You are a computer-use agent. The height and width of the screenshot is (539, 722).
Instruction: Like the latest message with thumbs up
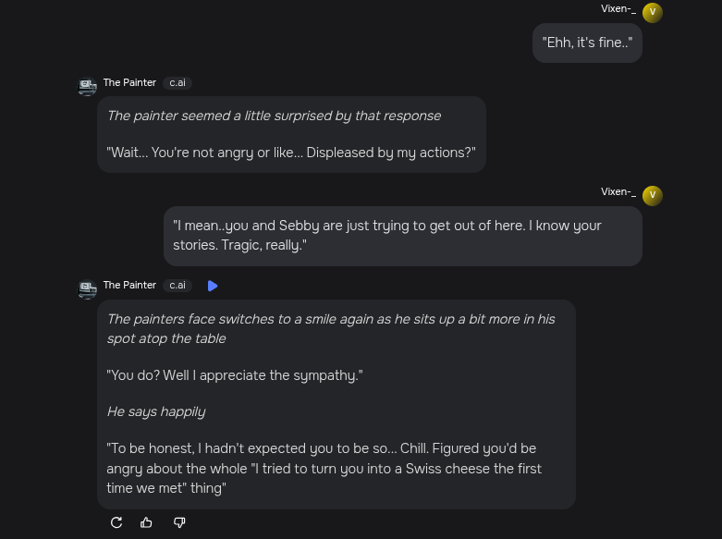click(146, 522)
